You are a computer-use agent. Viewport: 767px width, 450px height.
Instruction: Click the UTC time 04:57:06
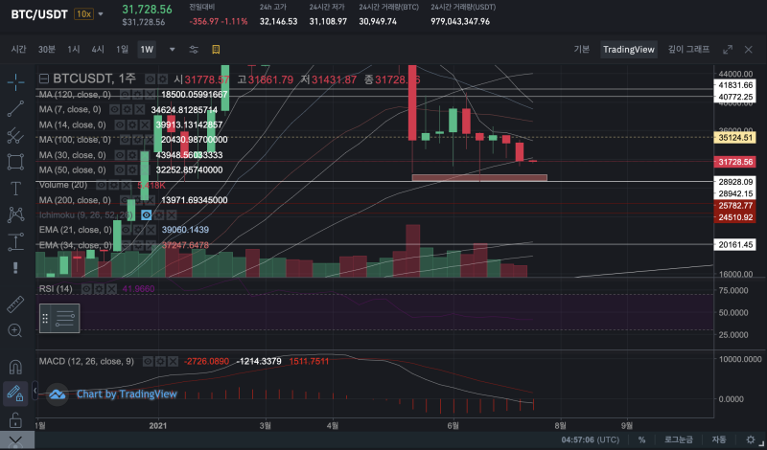point(591,439)
